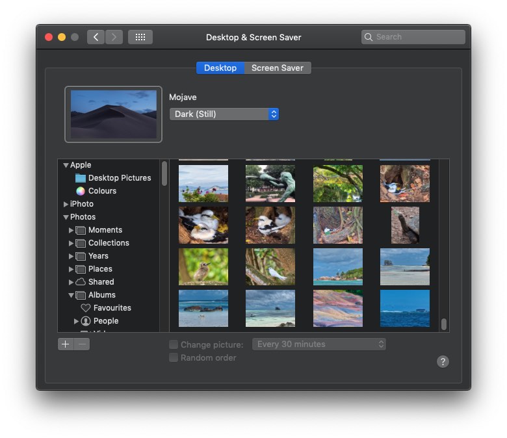Expand the Moments disclosure triangle
Screen dimensions: 507x438
(71, 230)
